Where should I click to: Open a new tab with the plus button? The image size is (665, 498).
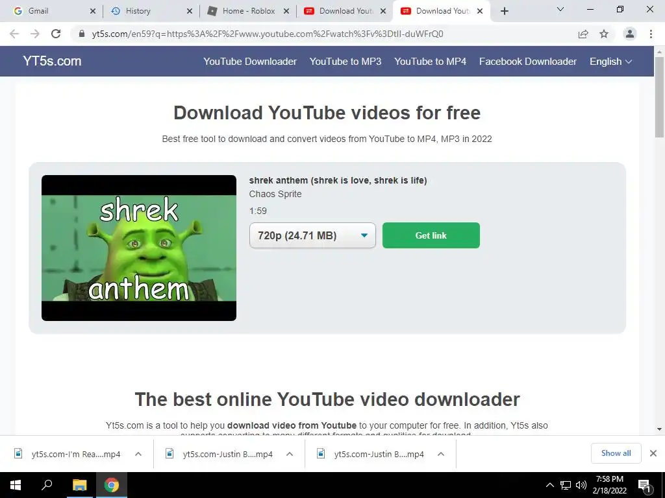504,11
